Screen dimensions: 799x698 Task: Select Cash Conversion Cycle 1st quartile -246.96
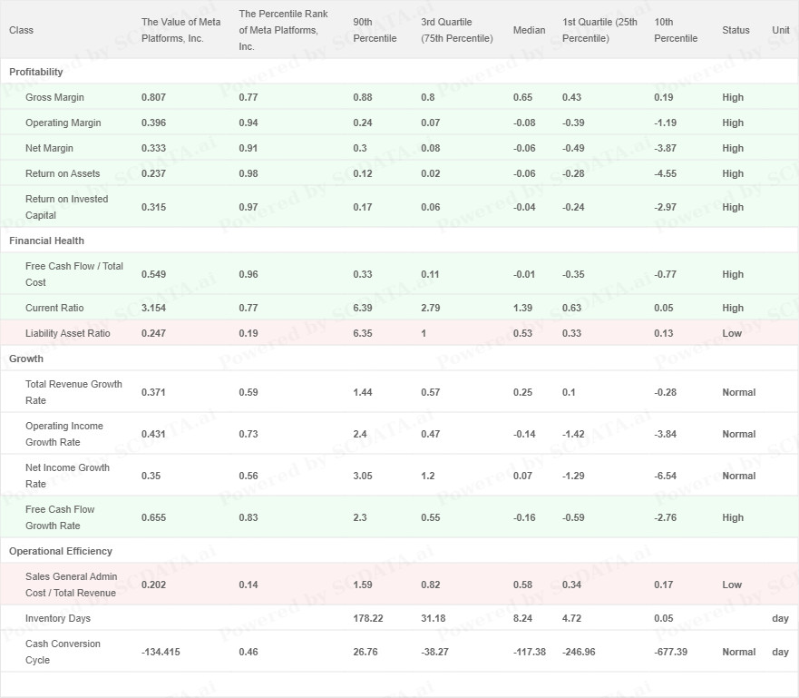579,652
